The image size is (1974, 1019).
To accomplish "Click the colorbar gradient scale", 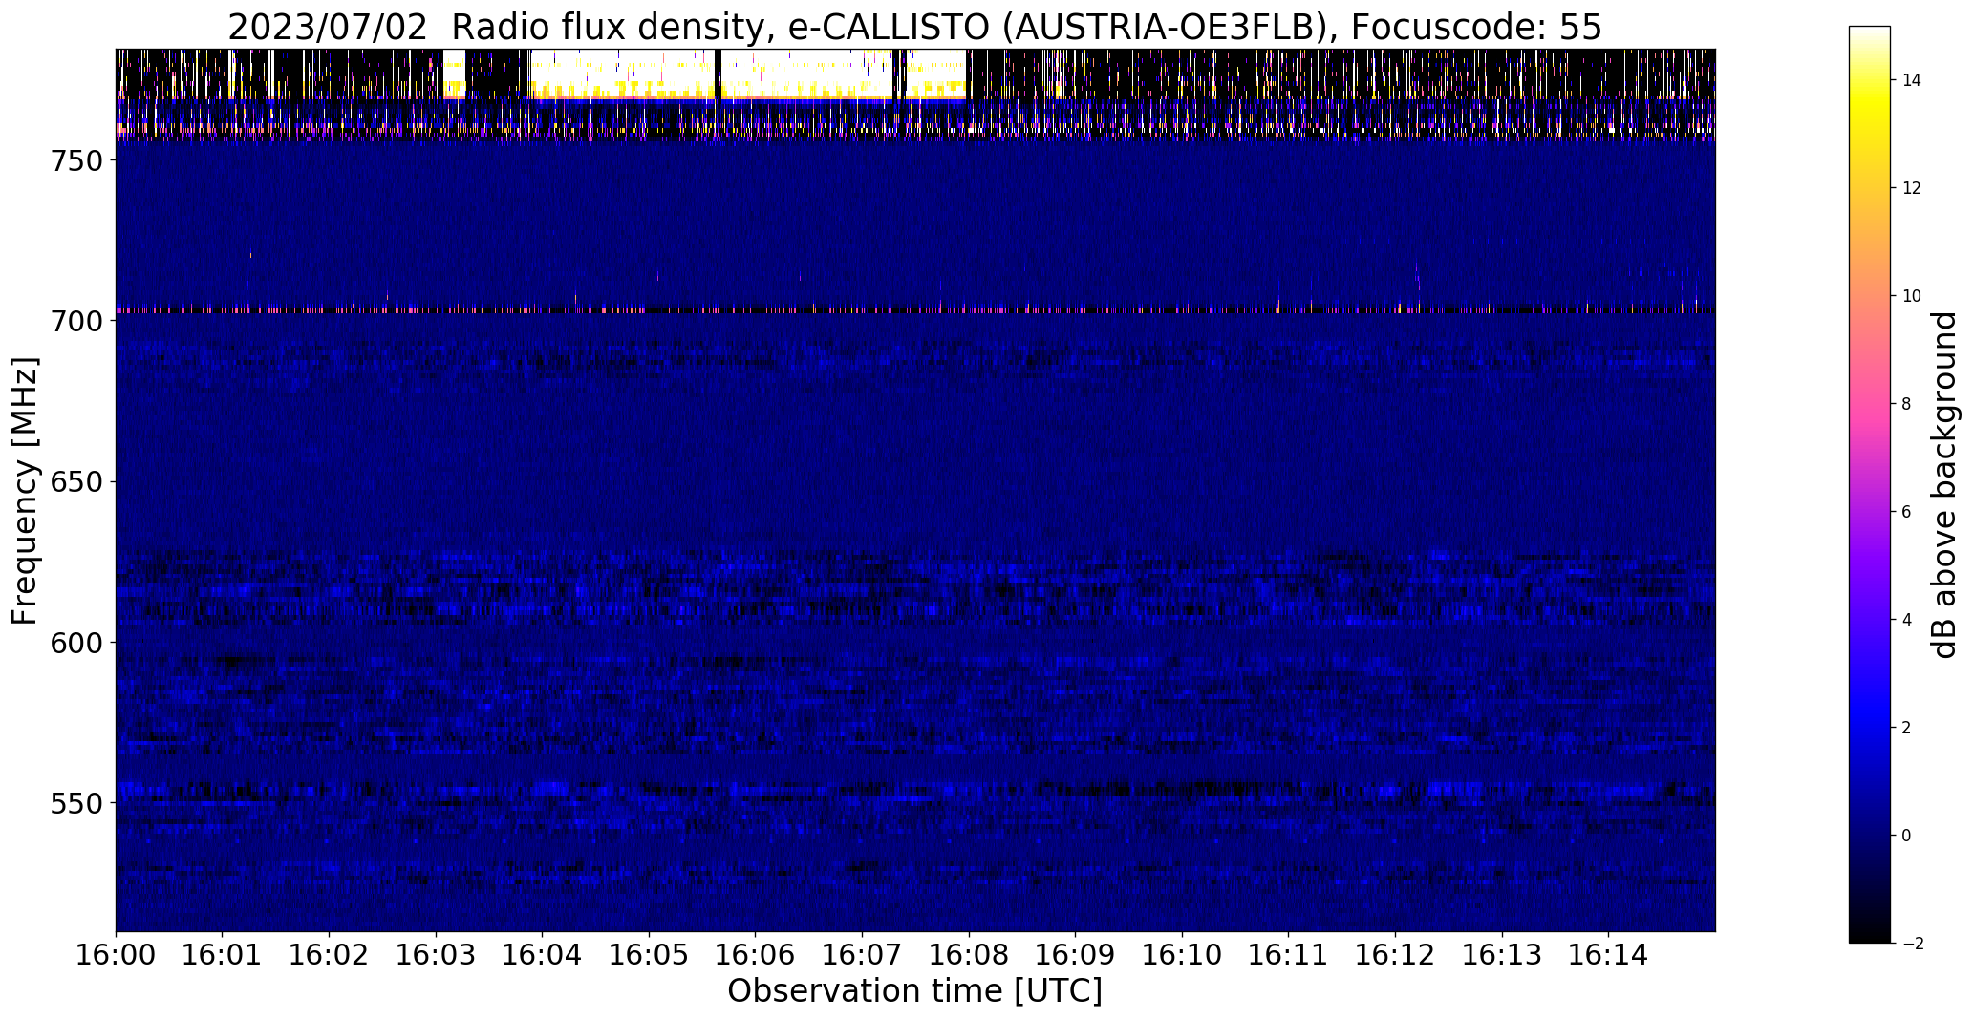I will point(1870,484).
